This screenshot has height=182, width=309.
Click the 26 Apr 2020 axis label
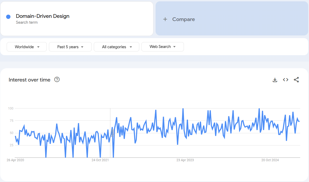[x=16, y=160]
